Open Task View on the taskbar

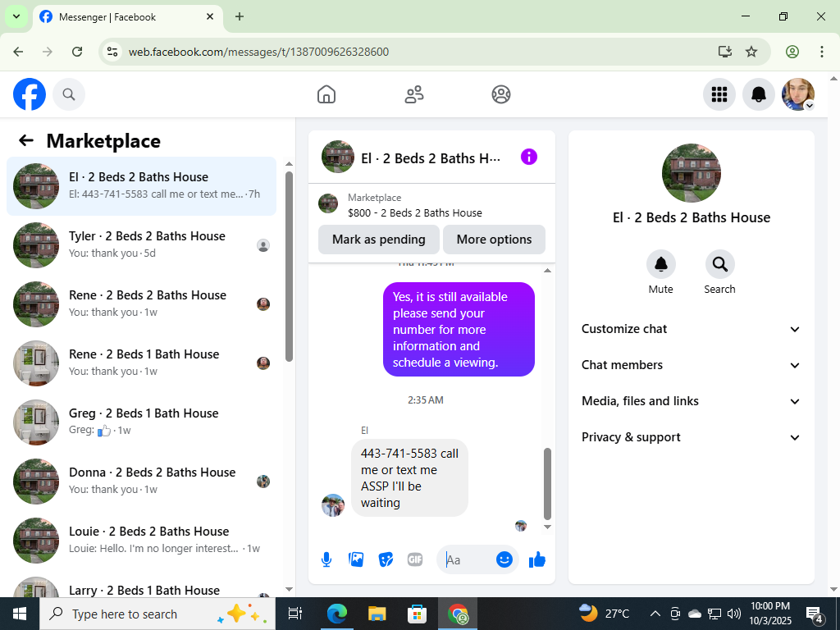(294, 614)
